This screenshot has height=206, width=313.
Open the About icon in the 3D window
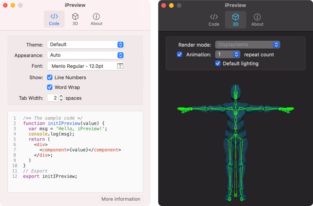pos(257,17)
